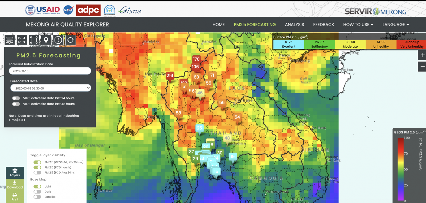Click the Satisfactory 26-37 legend swatch

coord(319,44)
